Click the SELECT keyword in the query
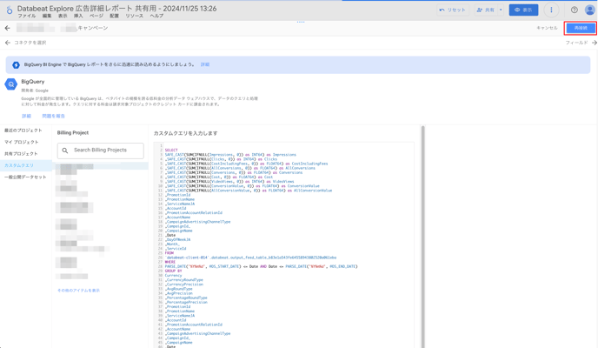The image size is (598, 348). (x=171, y=150)
